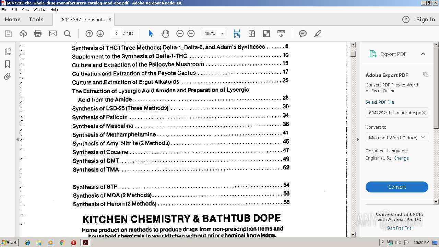
Task: Click the document scrollbar up arrow
Action: tap(353, 45)
